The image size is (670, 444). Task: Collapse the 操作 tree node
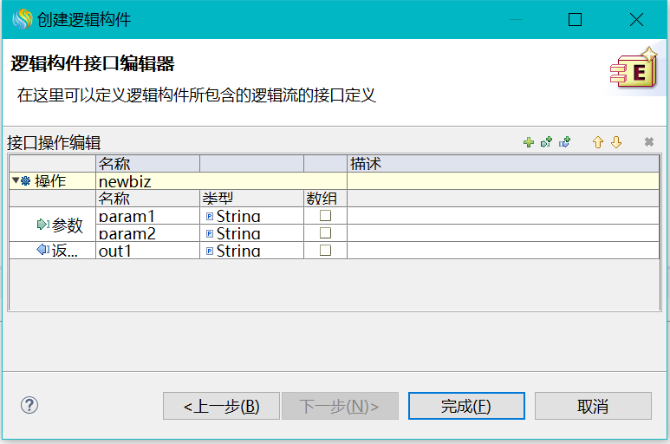pyautogui.click(x=15, y=181)
